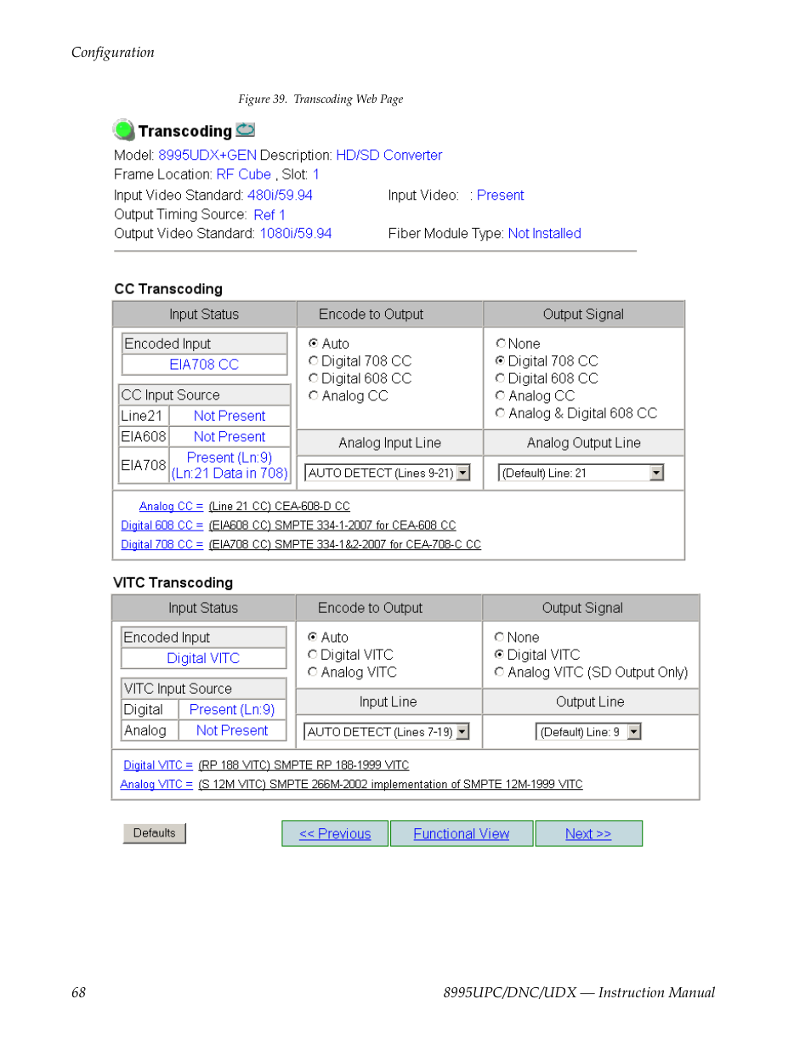Select Analog VITC under Encode to Output
The width and height of the screenshot is (811, 1050).
point(313,672)
